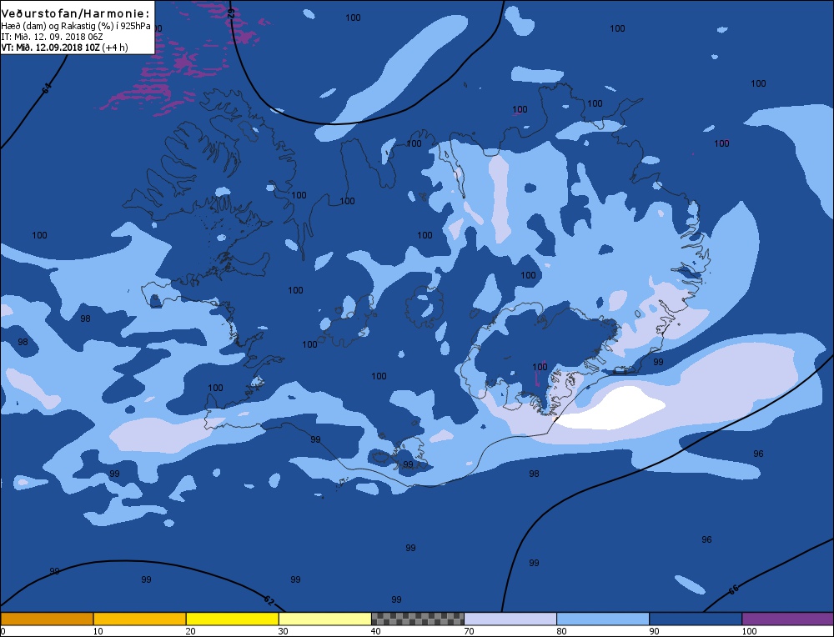Click the orange 10-20 legend swatch
834x637 pixels.
139,619
